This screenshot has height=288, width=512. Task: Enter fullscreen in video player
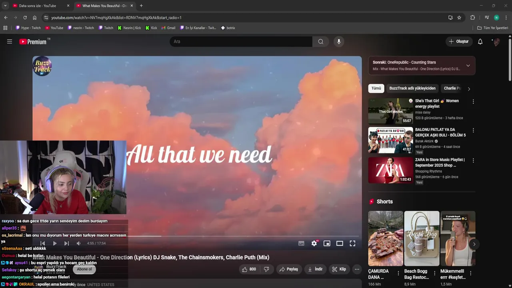point(352,243)
